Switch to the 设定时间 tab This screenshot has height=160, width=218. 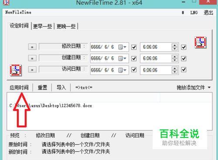pos(19,26)
